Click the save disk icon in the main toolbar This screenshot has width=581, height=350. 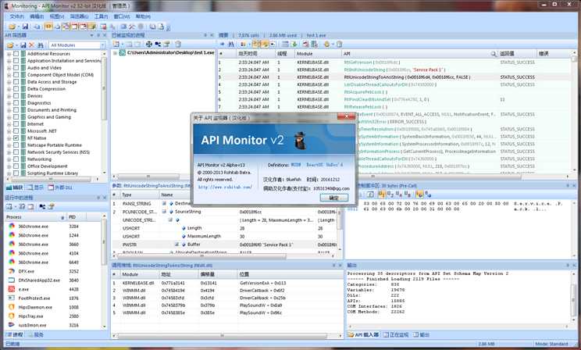[x=25, y=27]
